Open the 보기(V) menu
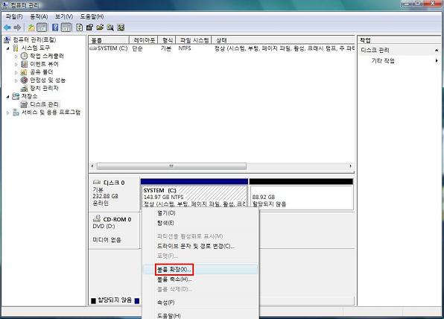The image size is (444, 319). point(64,16)
